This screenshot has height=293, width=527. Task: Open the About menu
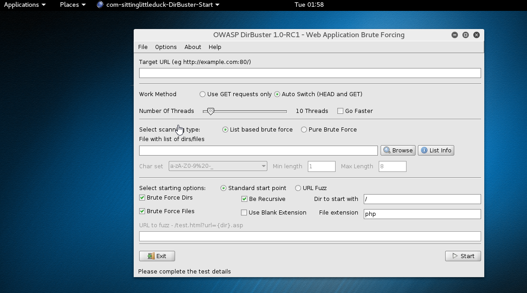click(x=193, y=47)
